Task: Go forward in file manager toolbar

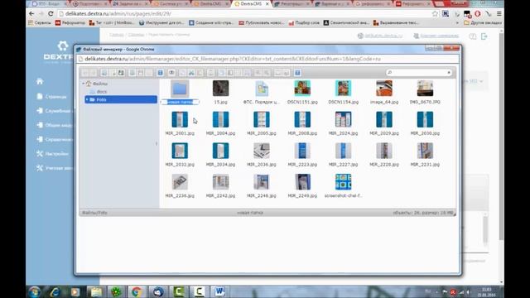Action: (x=94, y=73)
